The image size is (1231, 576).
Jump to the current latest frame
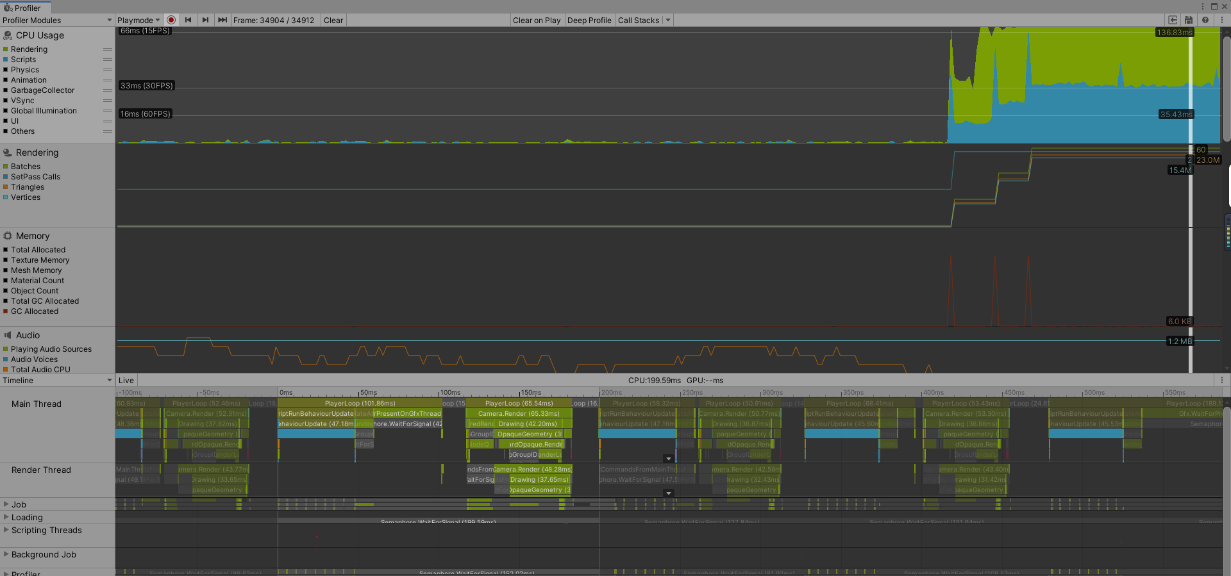pyautogui.click(x=222, y=20)
